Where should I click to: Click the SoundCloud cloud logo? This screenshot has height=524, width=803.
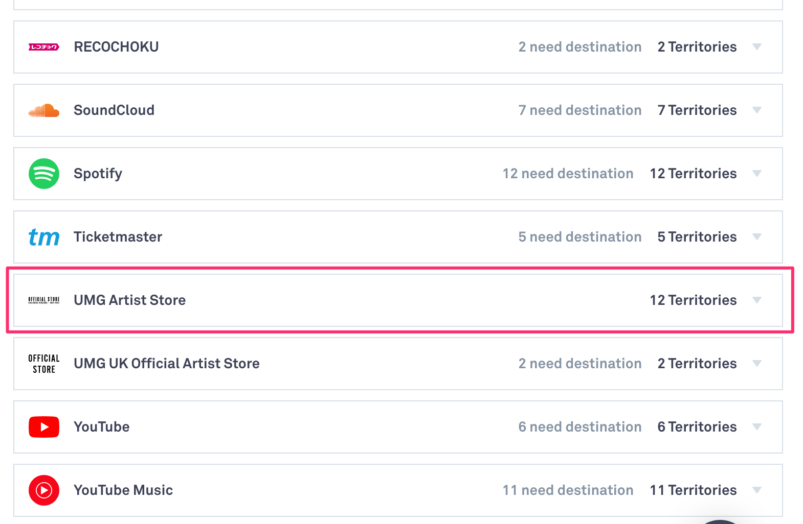point(44,110)
